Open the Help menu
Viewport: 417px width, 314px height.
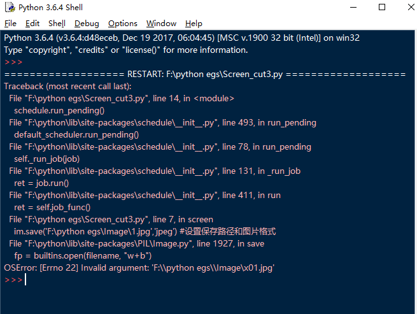pos(194,24)
